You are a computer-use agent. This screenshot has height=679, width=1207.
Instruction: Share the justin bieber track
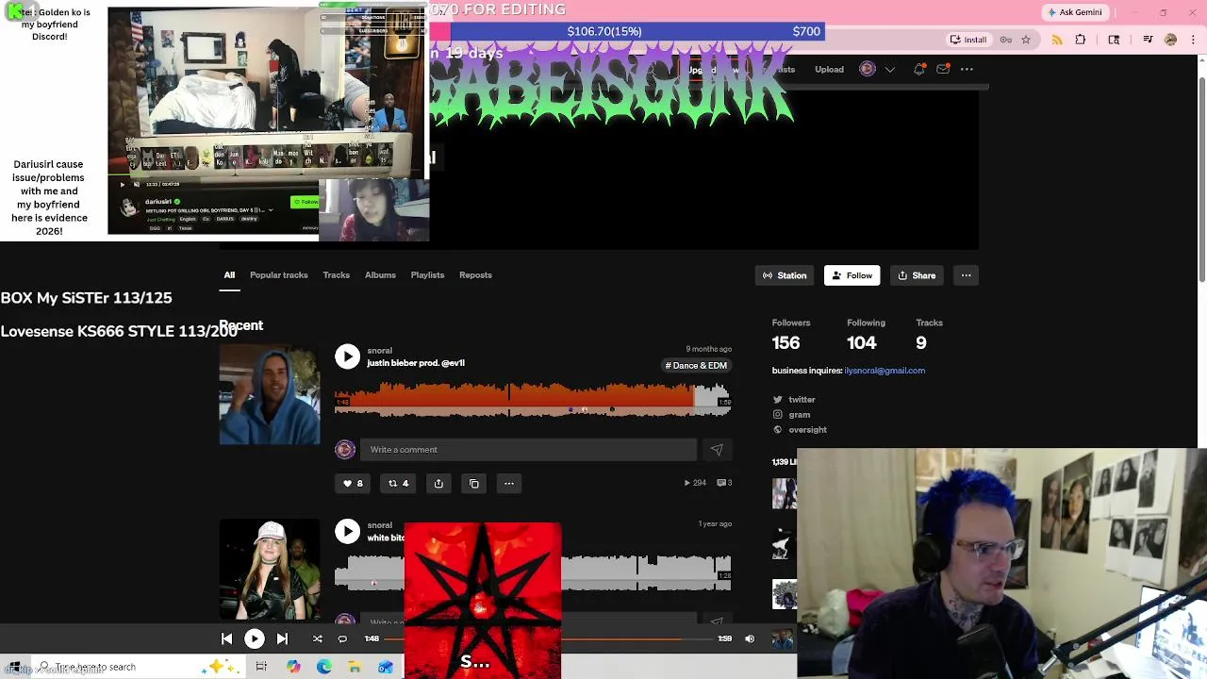(438, 484)
